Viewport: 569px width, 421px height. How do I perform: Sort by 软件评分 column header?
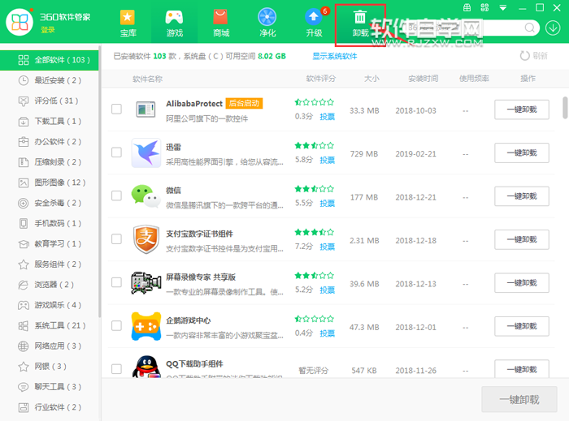[x=321, y=79]
